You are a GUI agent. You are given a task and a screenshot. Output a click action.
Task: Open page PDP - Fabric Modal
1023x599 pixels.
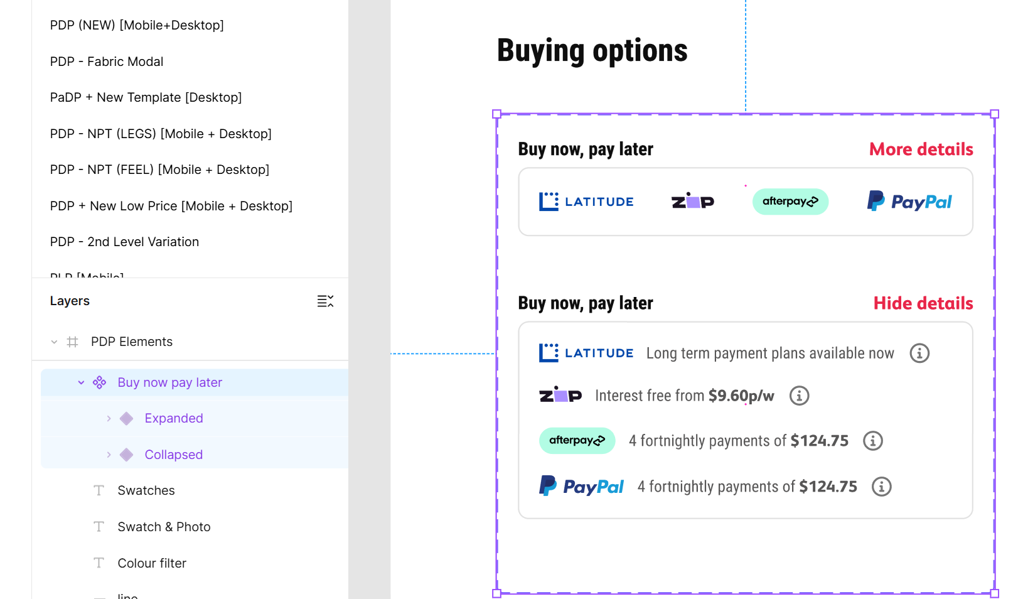pyautogui.click(x=107, y=62)
